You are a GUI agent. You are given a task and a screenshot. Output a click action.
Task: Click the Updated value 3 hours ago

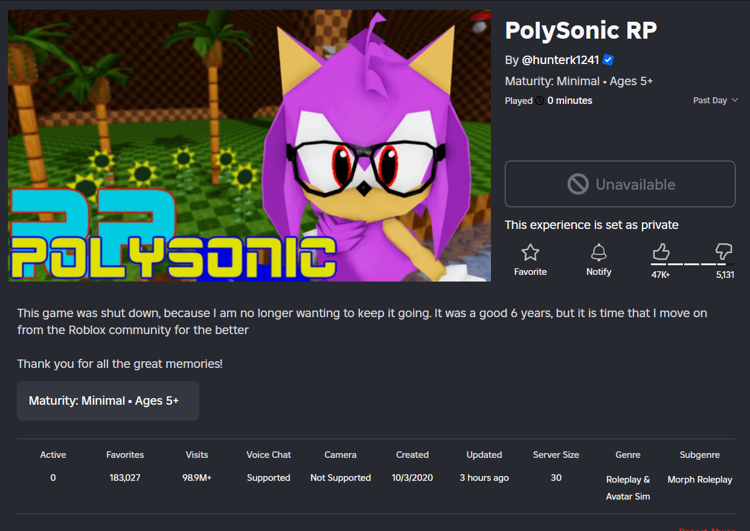484,478
